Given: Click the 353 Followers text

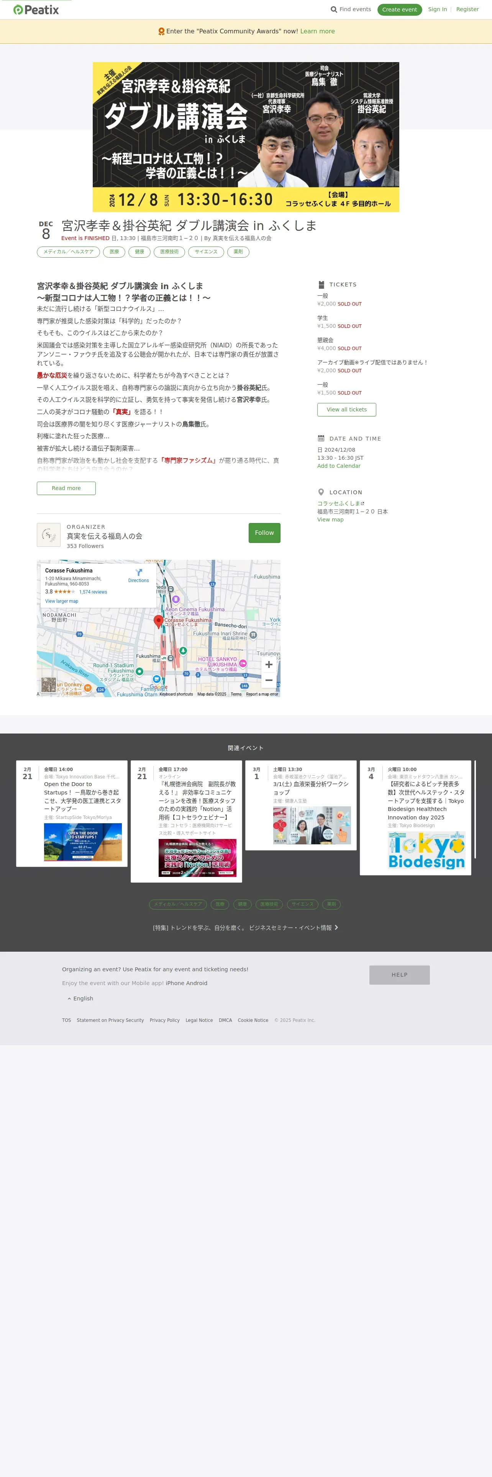Looking at the screenshot, I should coord(85,546).
